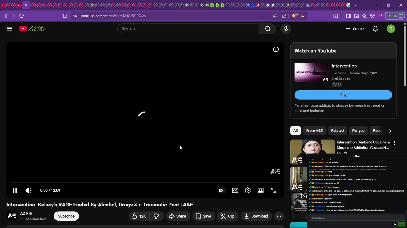Reload the current page
This screenshot has width=407, height=228.
pyautogui.click(x=22, y=16)
